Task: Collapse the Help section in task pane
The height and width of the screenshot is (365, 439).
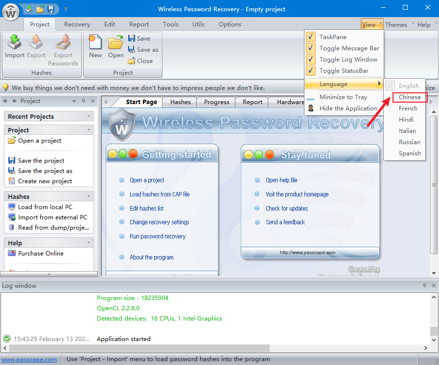Action: point(89,242)
